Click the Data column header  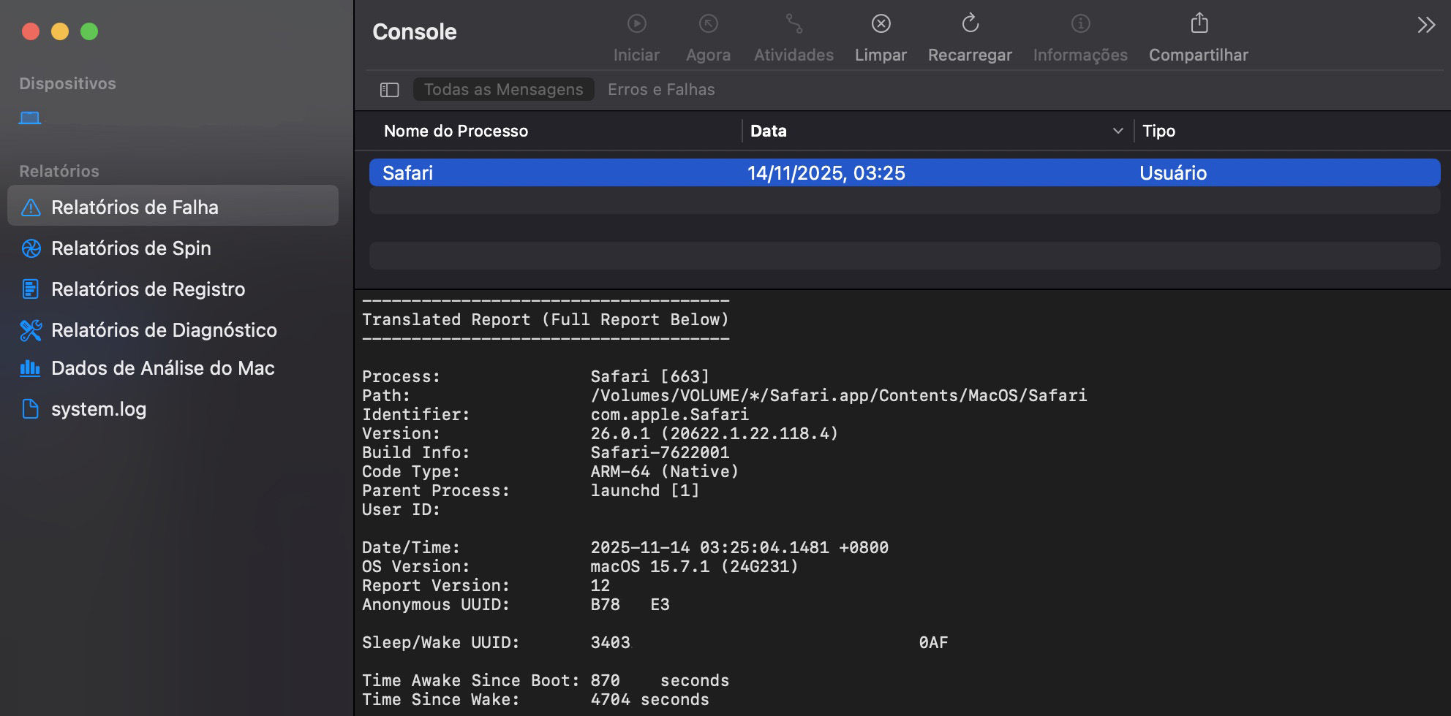coord(768,131)
